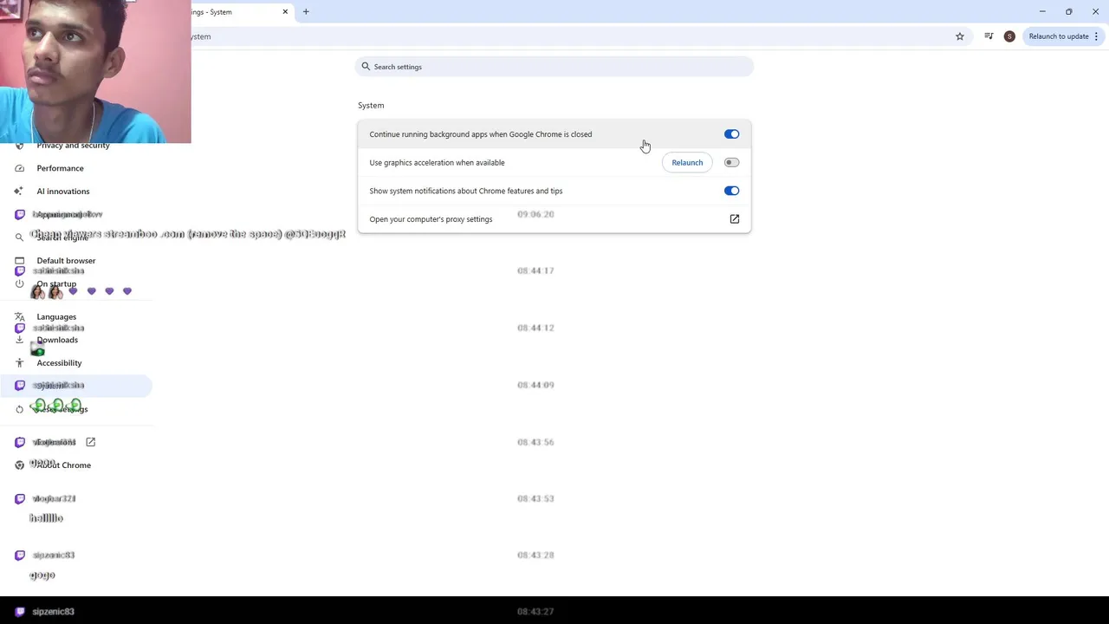Viewport: 1109px width, 624px height.
Task: Click Relaunch to update button
Action: click(x=1059, y=36)
